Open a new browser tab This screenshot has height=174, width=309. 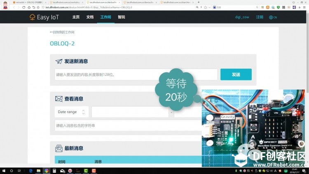[199, 2]
